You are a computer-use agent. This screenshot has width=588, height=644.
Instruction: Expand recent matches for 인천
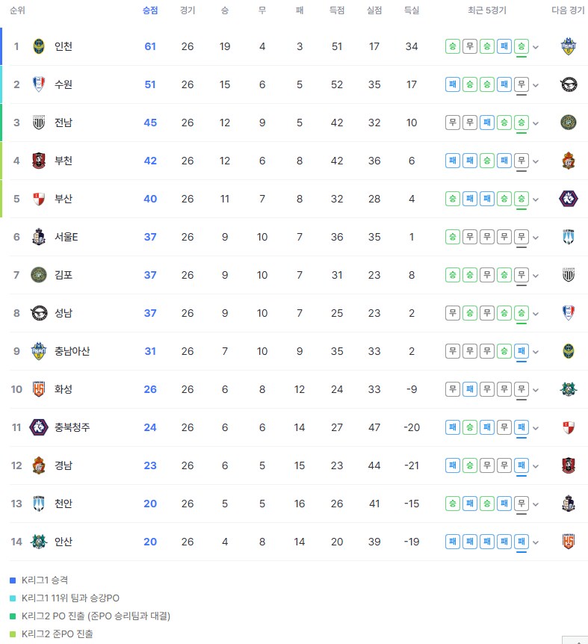click(x=536, y=47)
